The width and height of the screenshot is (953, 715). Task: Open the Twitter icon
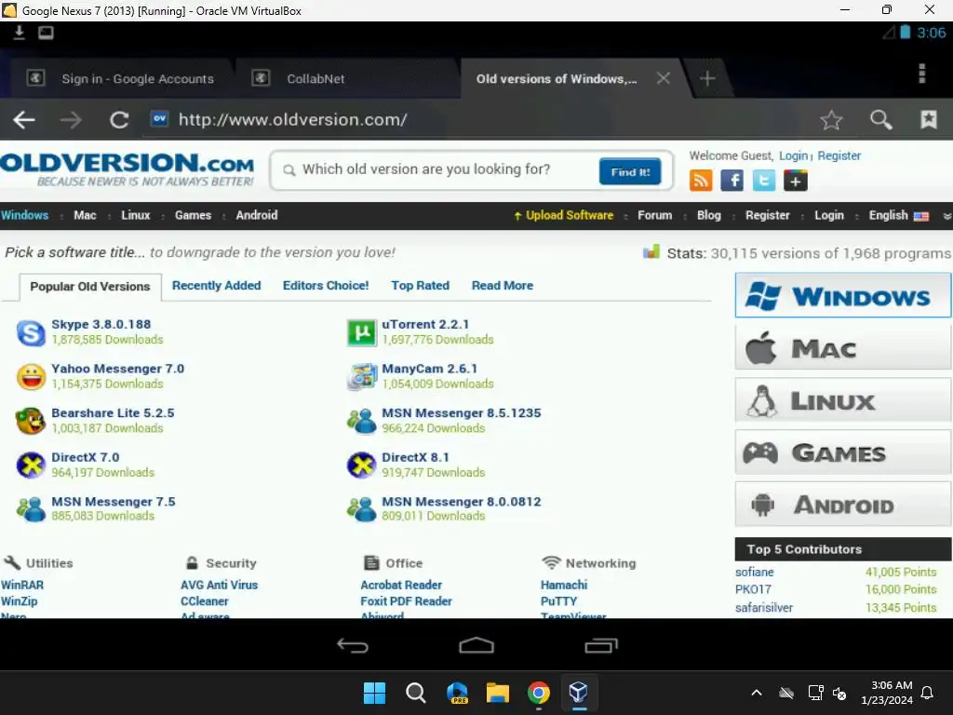[763, 181]
